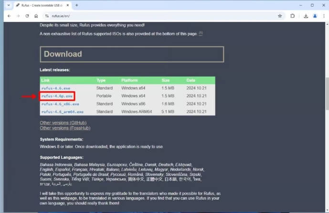Click the browser forward arrow

click(18, 16)
